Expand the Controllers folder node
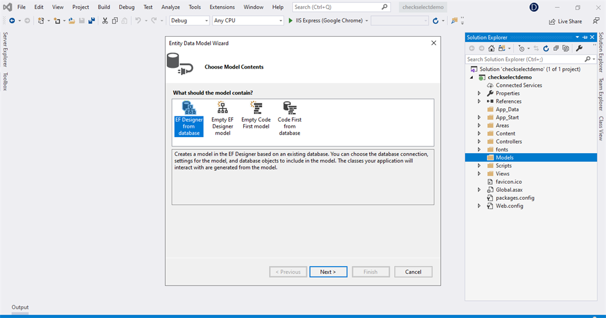 pyautogui.click(x=479, y=142)
